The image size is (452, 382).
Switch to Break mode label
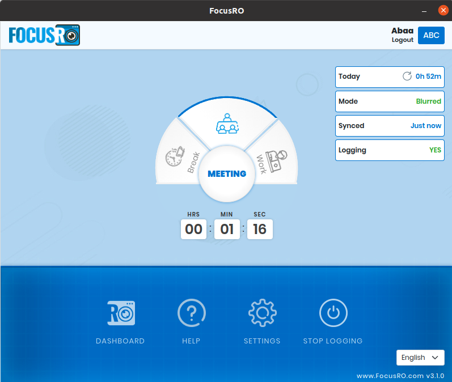pyautogui.click(x=193, y=163)
